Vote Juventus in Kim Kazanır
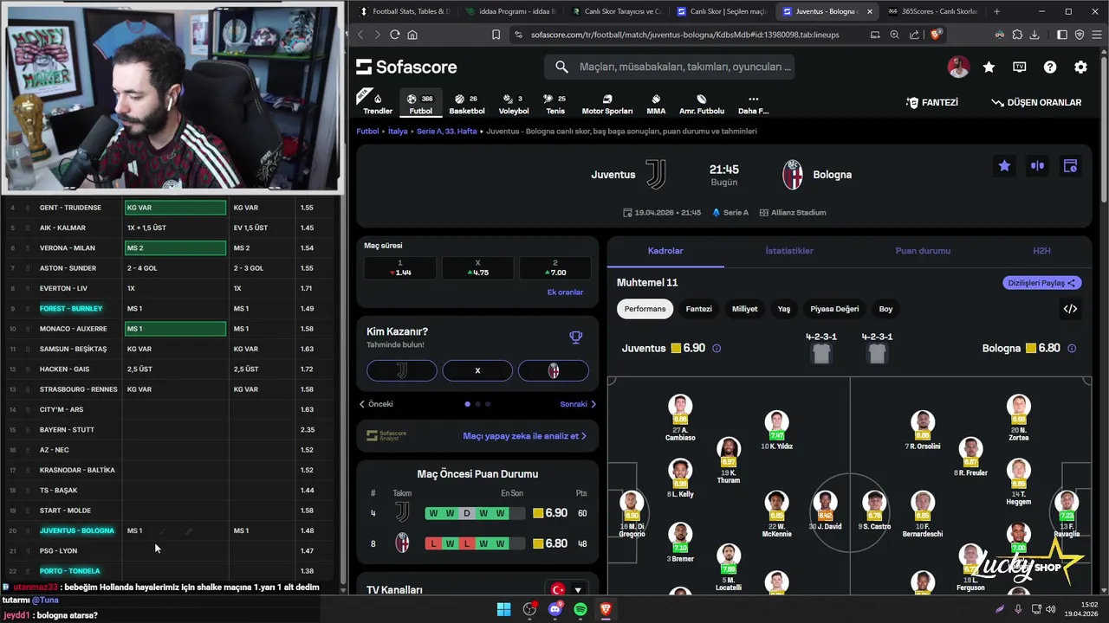The height and width of the screenshot is (623, 1109). coord(401,370)
